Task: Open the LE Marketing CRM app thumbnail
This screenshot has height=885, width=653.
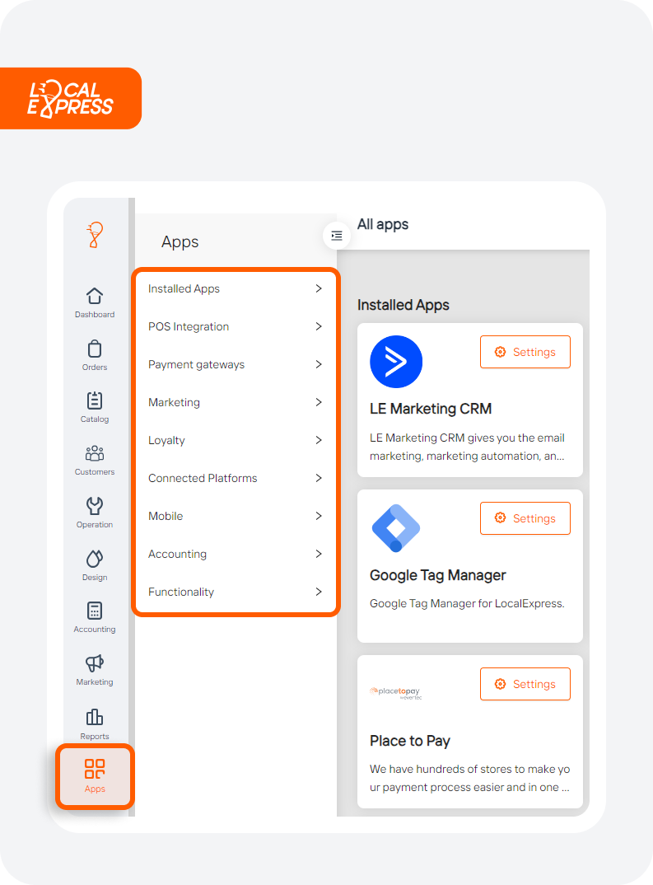Action: [x=396, y=361]
